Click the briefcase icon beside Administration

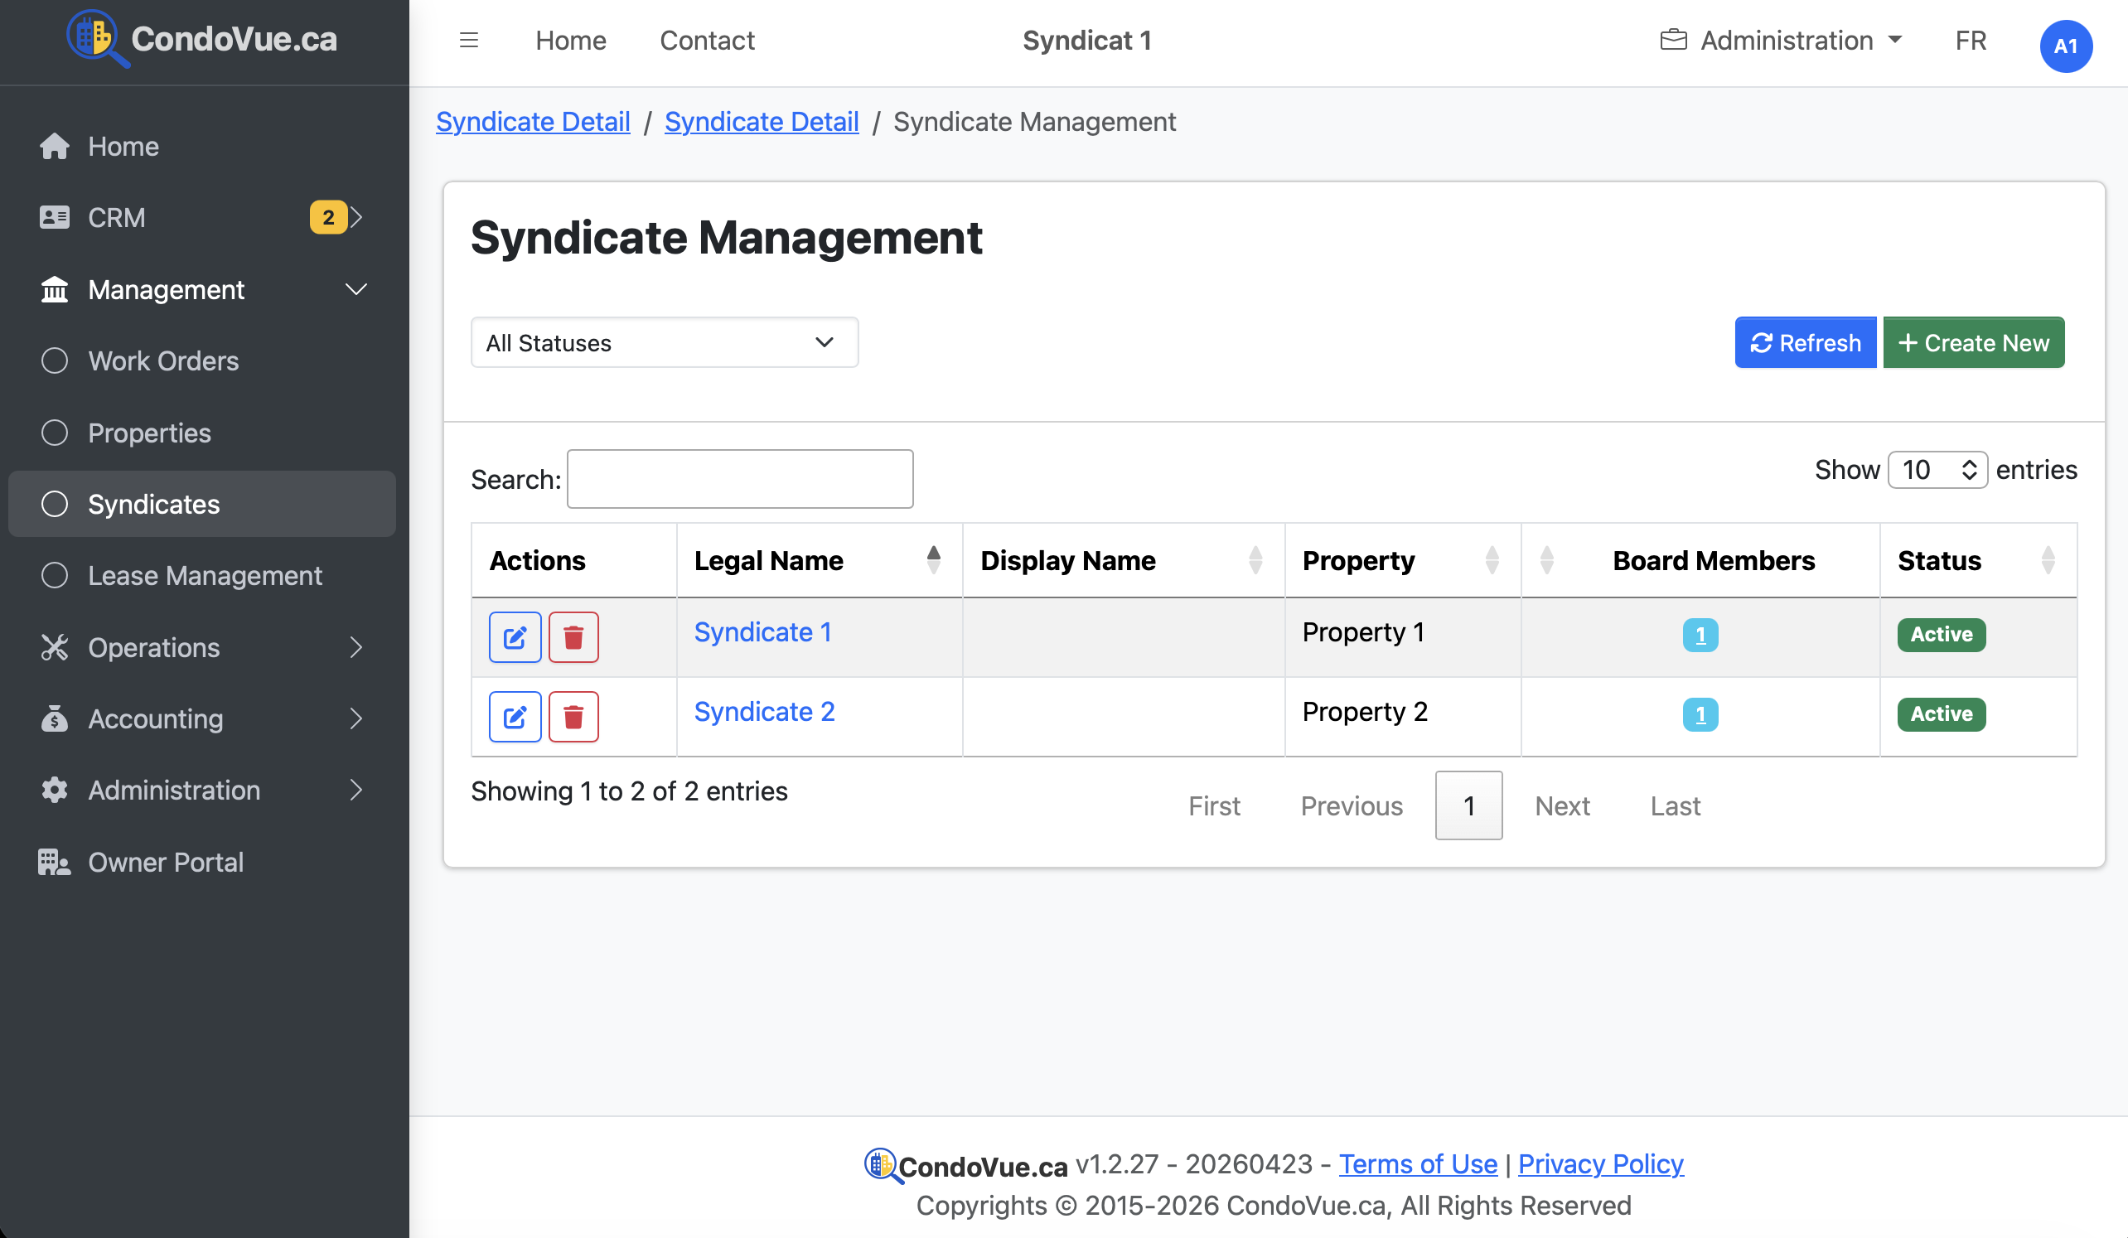[1673, 40]
